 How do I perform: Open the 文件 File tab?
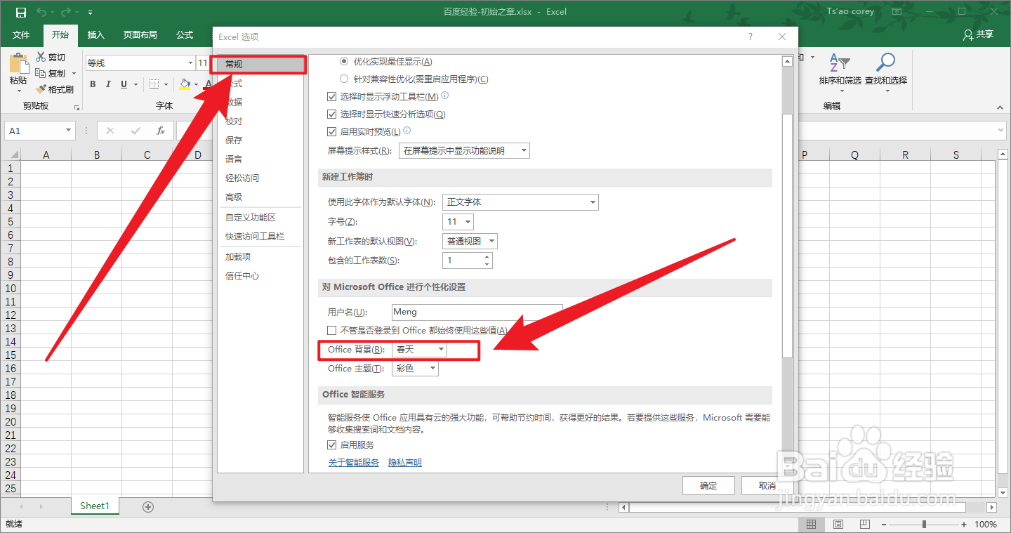tap(21, 35)
